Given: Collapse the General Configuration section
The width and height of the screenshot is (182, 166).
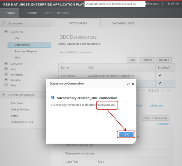Looking at the screenshot, I should click(x=3, y=95).
